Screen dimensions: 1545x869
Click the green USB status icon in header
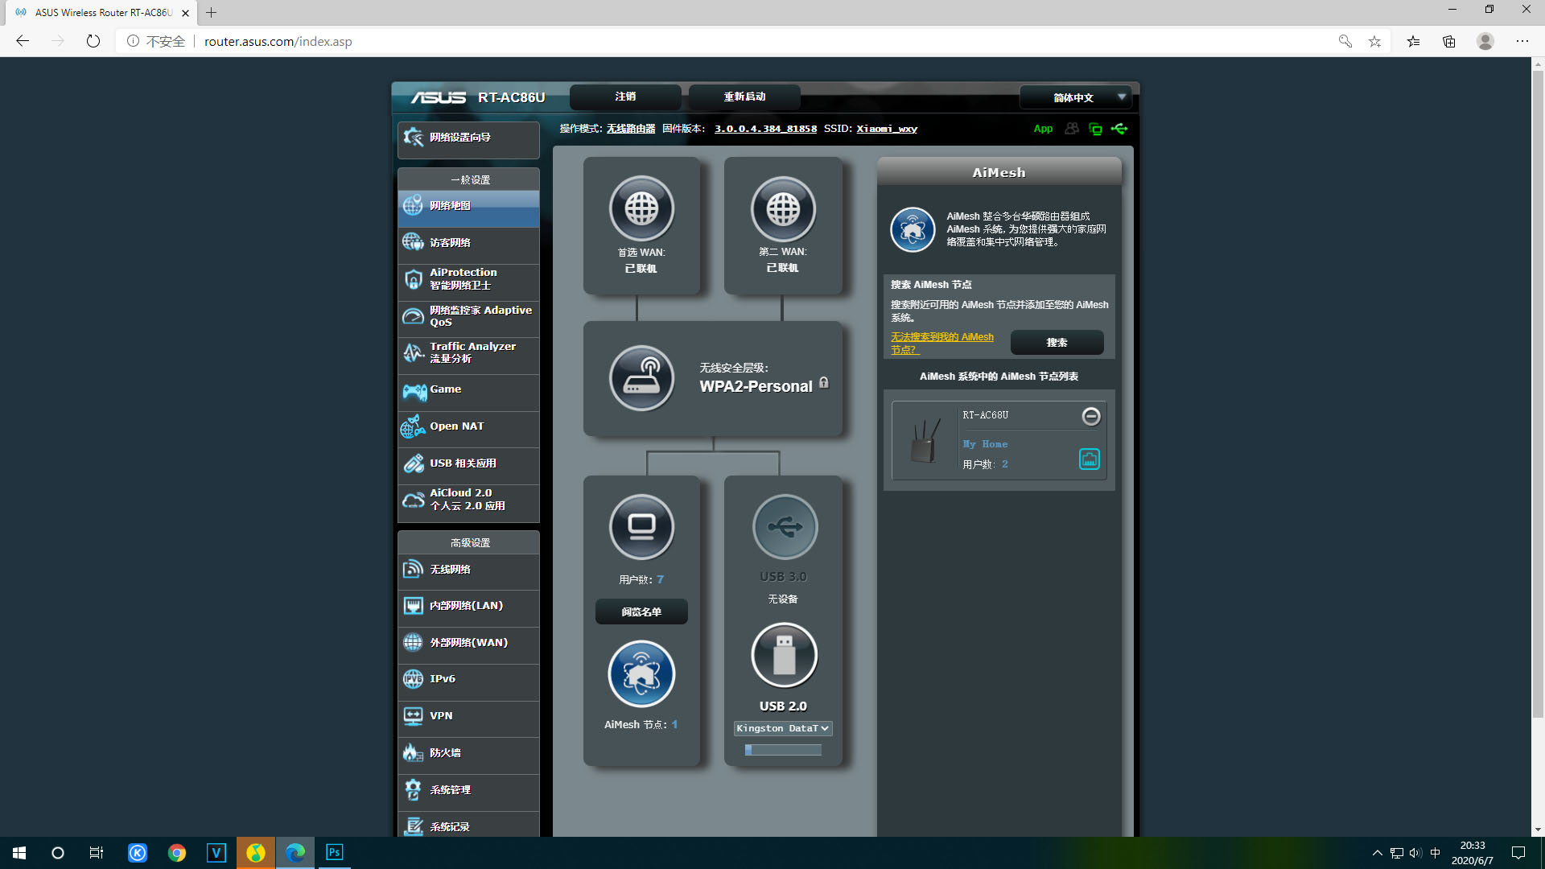1119,129
